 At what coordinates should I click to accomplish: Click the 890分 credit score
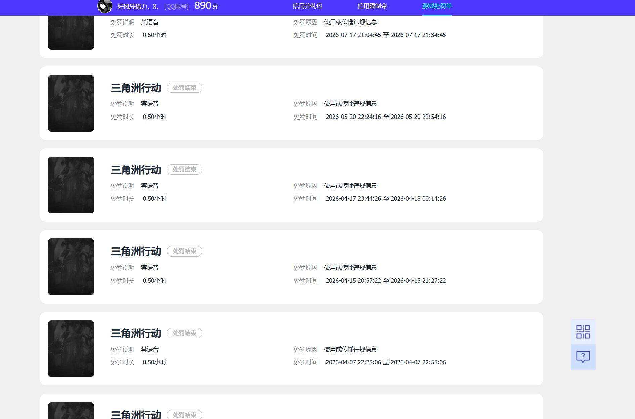point(206,6)
